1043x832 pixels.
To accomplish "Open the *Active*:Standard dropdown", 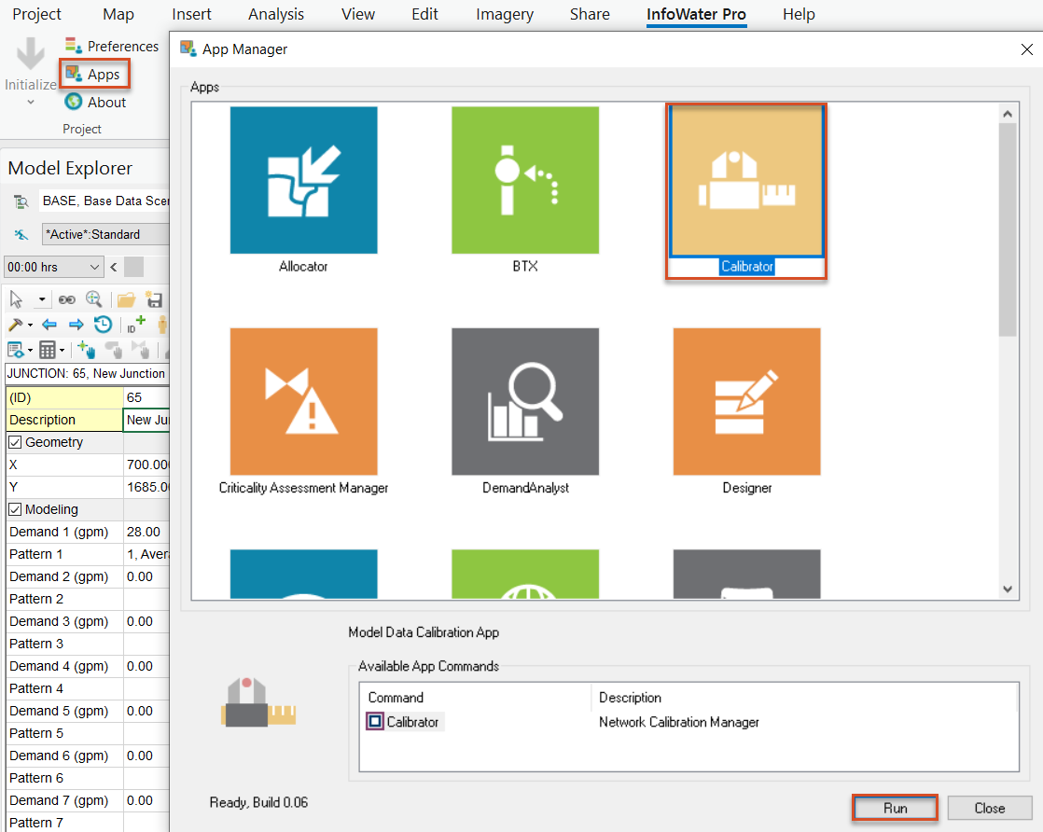I will coord(105,234).
